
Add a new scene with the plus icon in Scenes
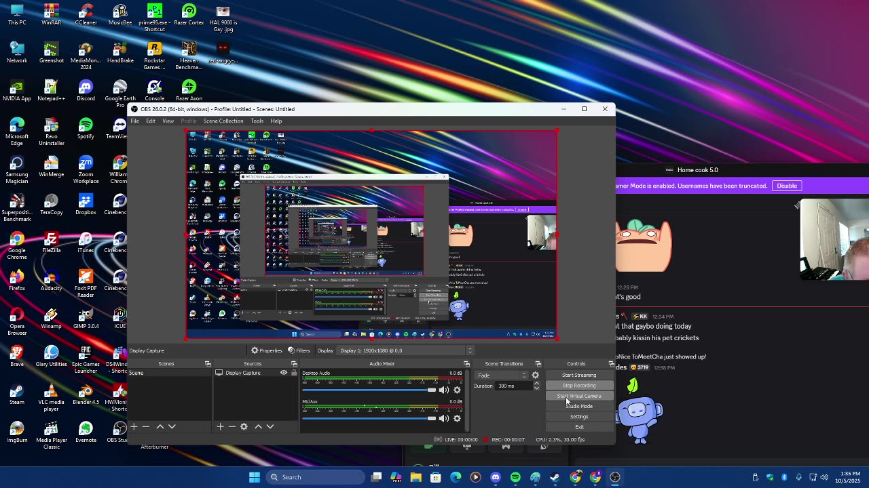coord(134,426)
